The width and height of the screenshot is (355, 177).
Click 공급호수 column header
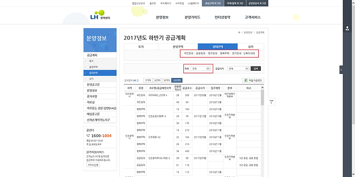click(187, 88)
